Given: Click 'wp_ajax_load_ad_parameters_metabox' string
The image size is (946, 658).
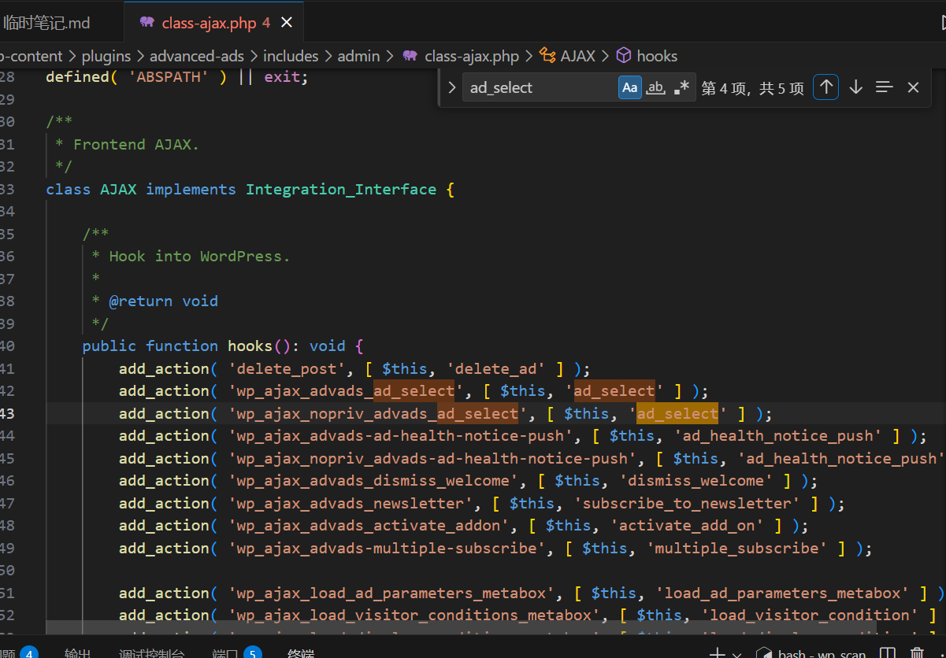Looking at the screenshot, I should tap(391, 593).
